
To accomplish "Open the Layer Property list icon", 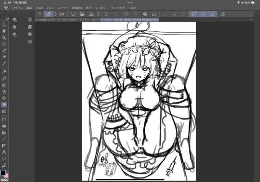I will (x=30, y=42).
